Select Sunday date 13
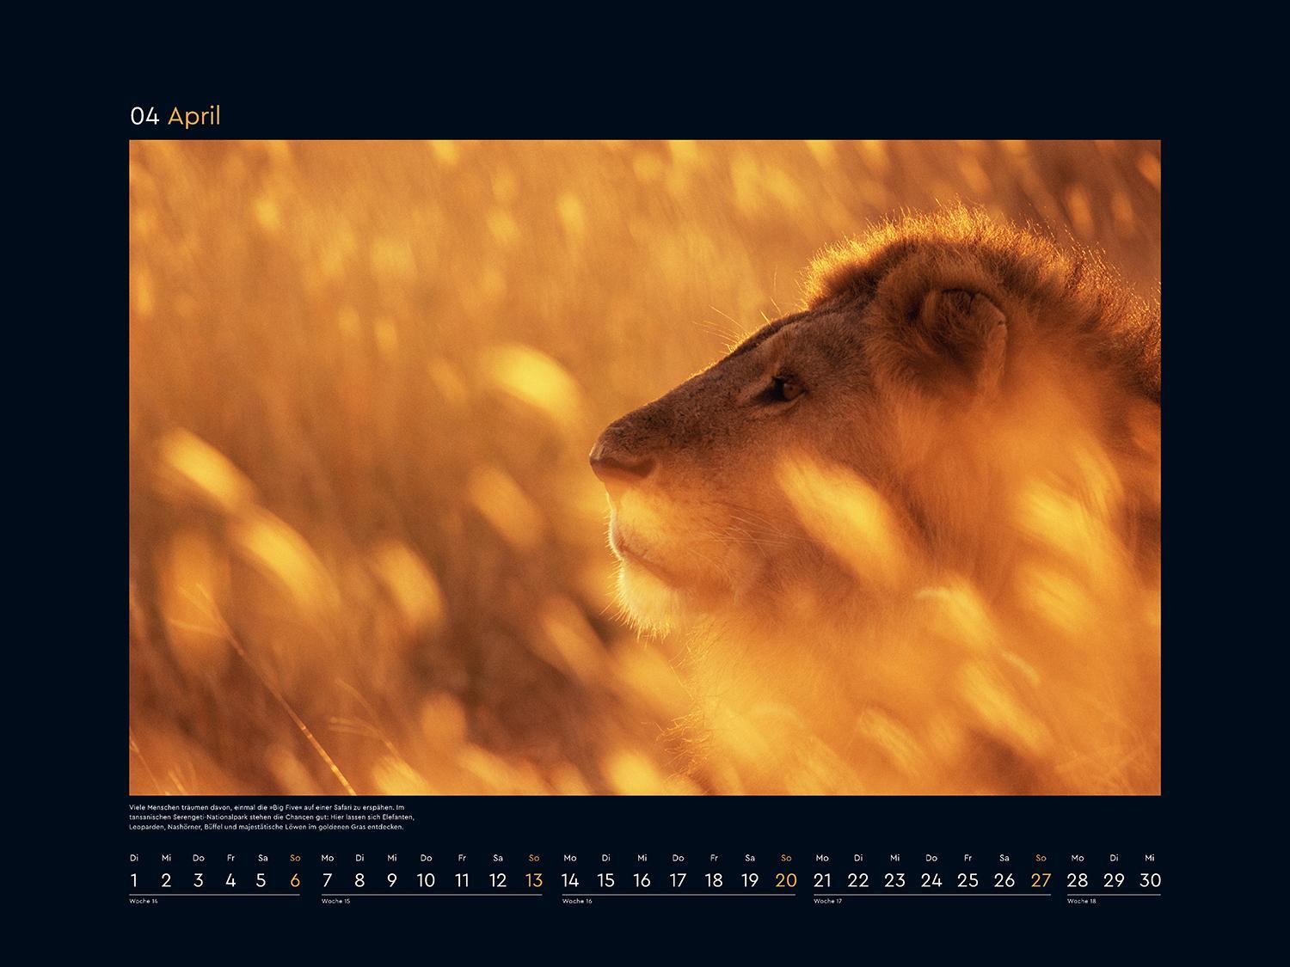1290x967 pixels. 534,880
